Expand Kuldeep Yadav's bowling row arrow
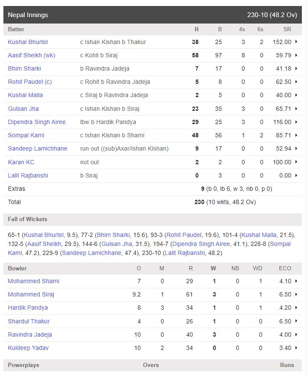Image resolution: width=307 pixels, height=376 pixels. (296, 348)
